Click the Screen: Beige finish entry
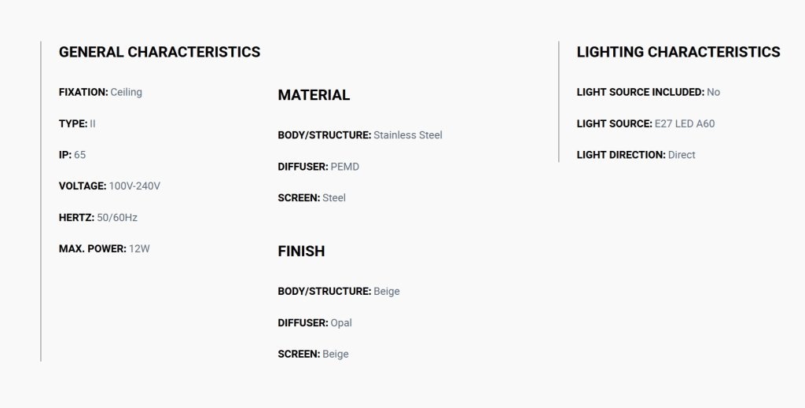The width and height of the screenshot is (805, 408). pos(313,354)
